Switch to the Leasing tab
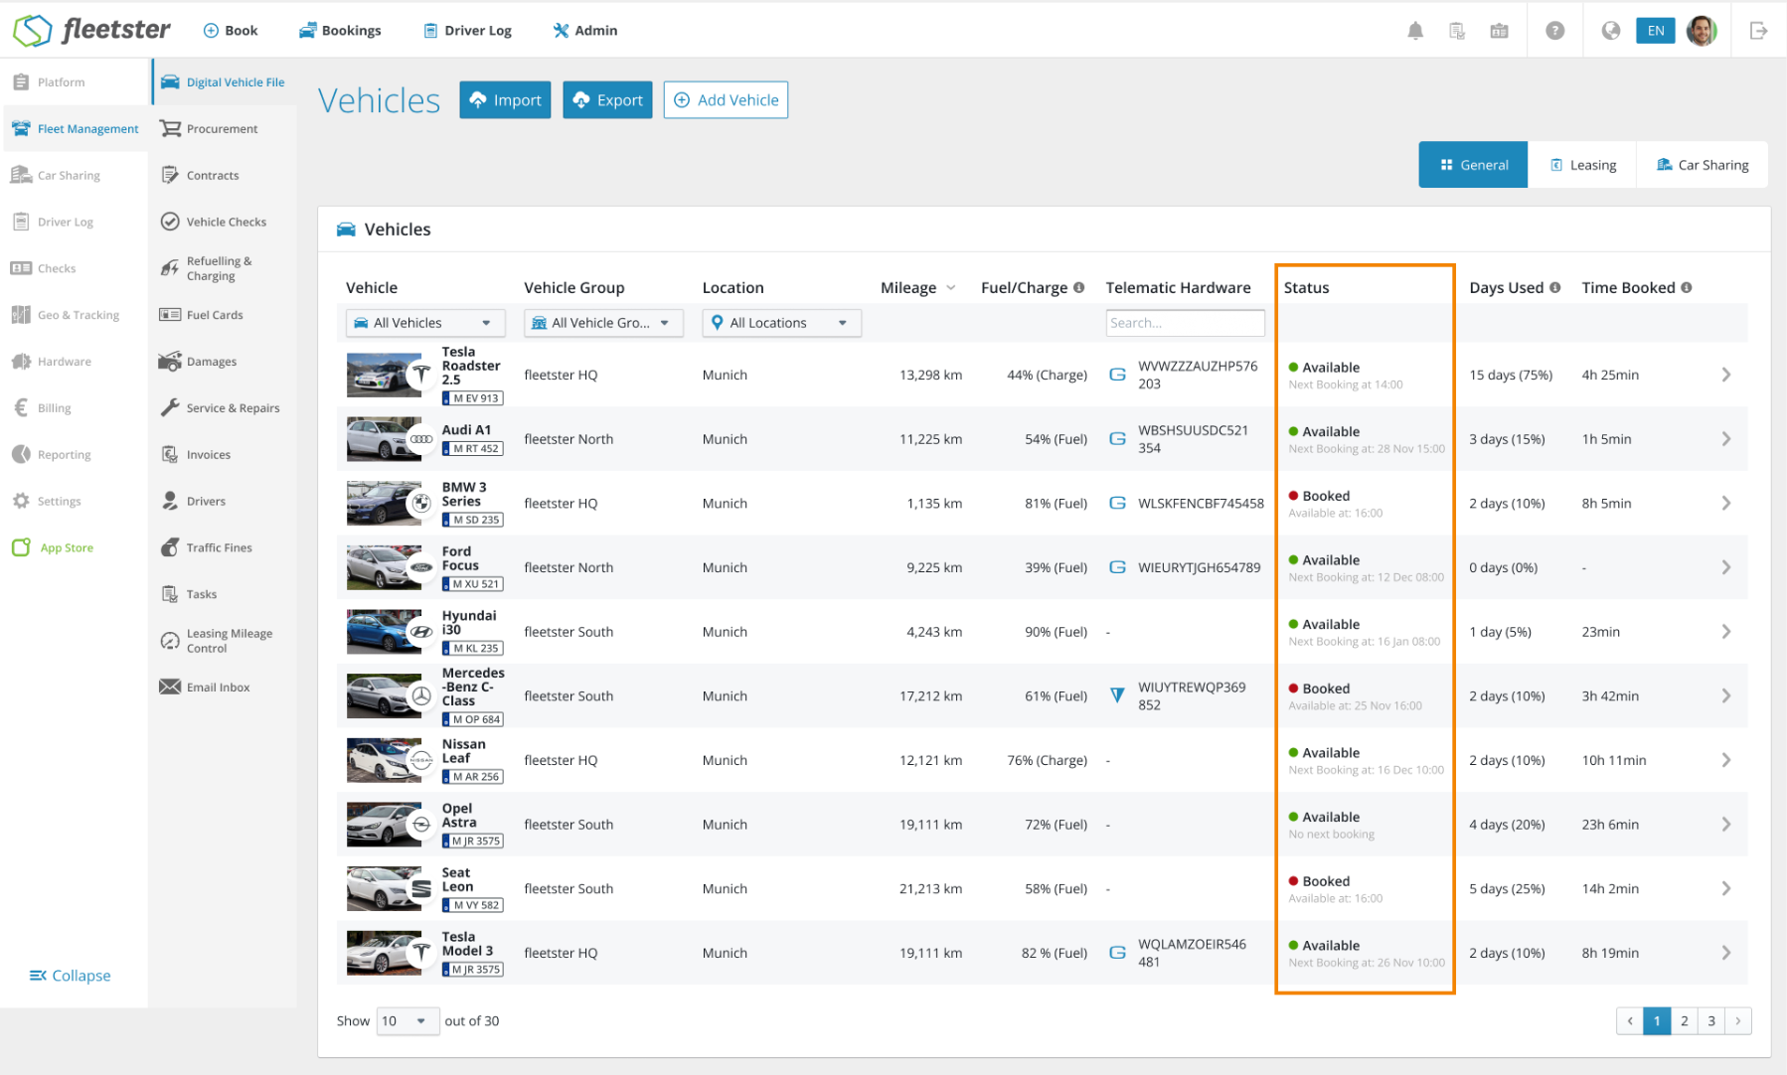This screenshot has width=1787, height=1075. (1582, 165)
